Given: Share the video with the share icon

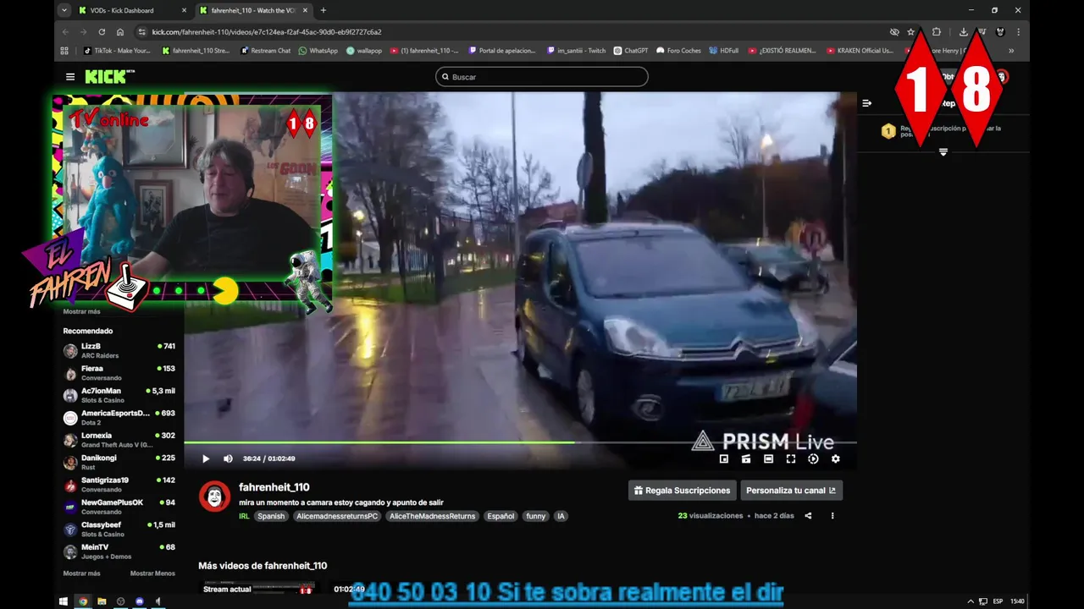Looking at the screenshot, I should 808,515.
